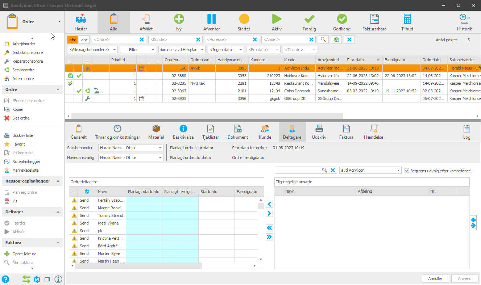Collapse the Ressourceplanlægger section

tap(58, 181)
